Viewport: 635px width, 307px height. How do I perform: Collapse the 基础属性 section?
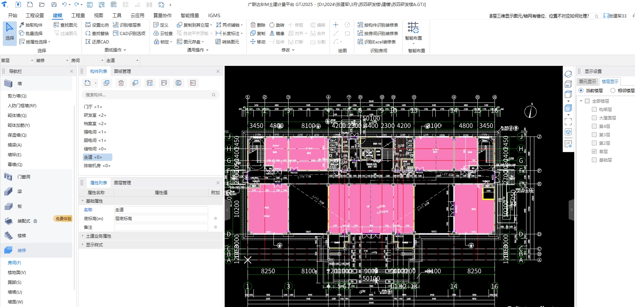(83, 201)
